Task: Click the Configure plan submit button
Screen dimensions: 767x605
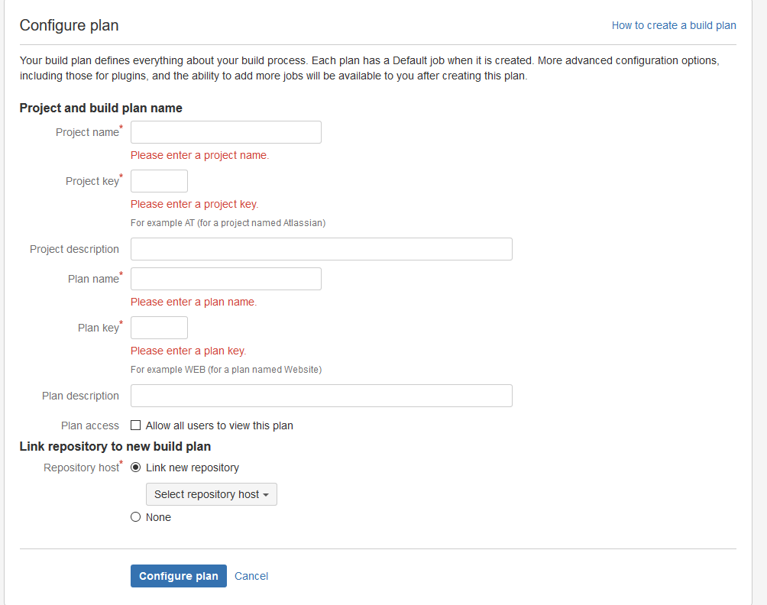Action: coord(179,576)
